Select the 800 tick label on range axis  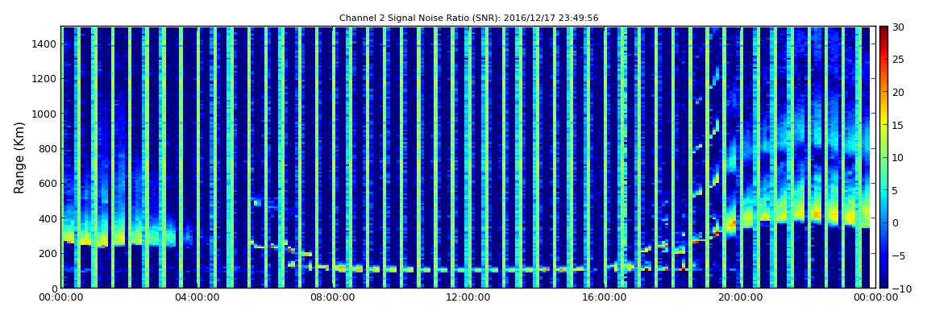pos(48,149)
